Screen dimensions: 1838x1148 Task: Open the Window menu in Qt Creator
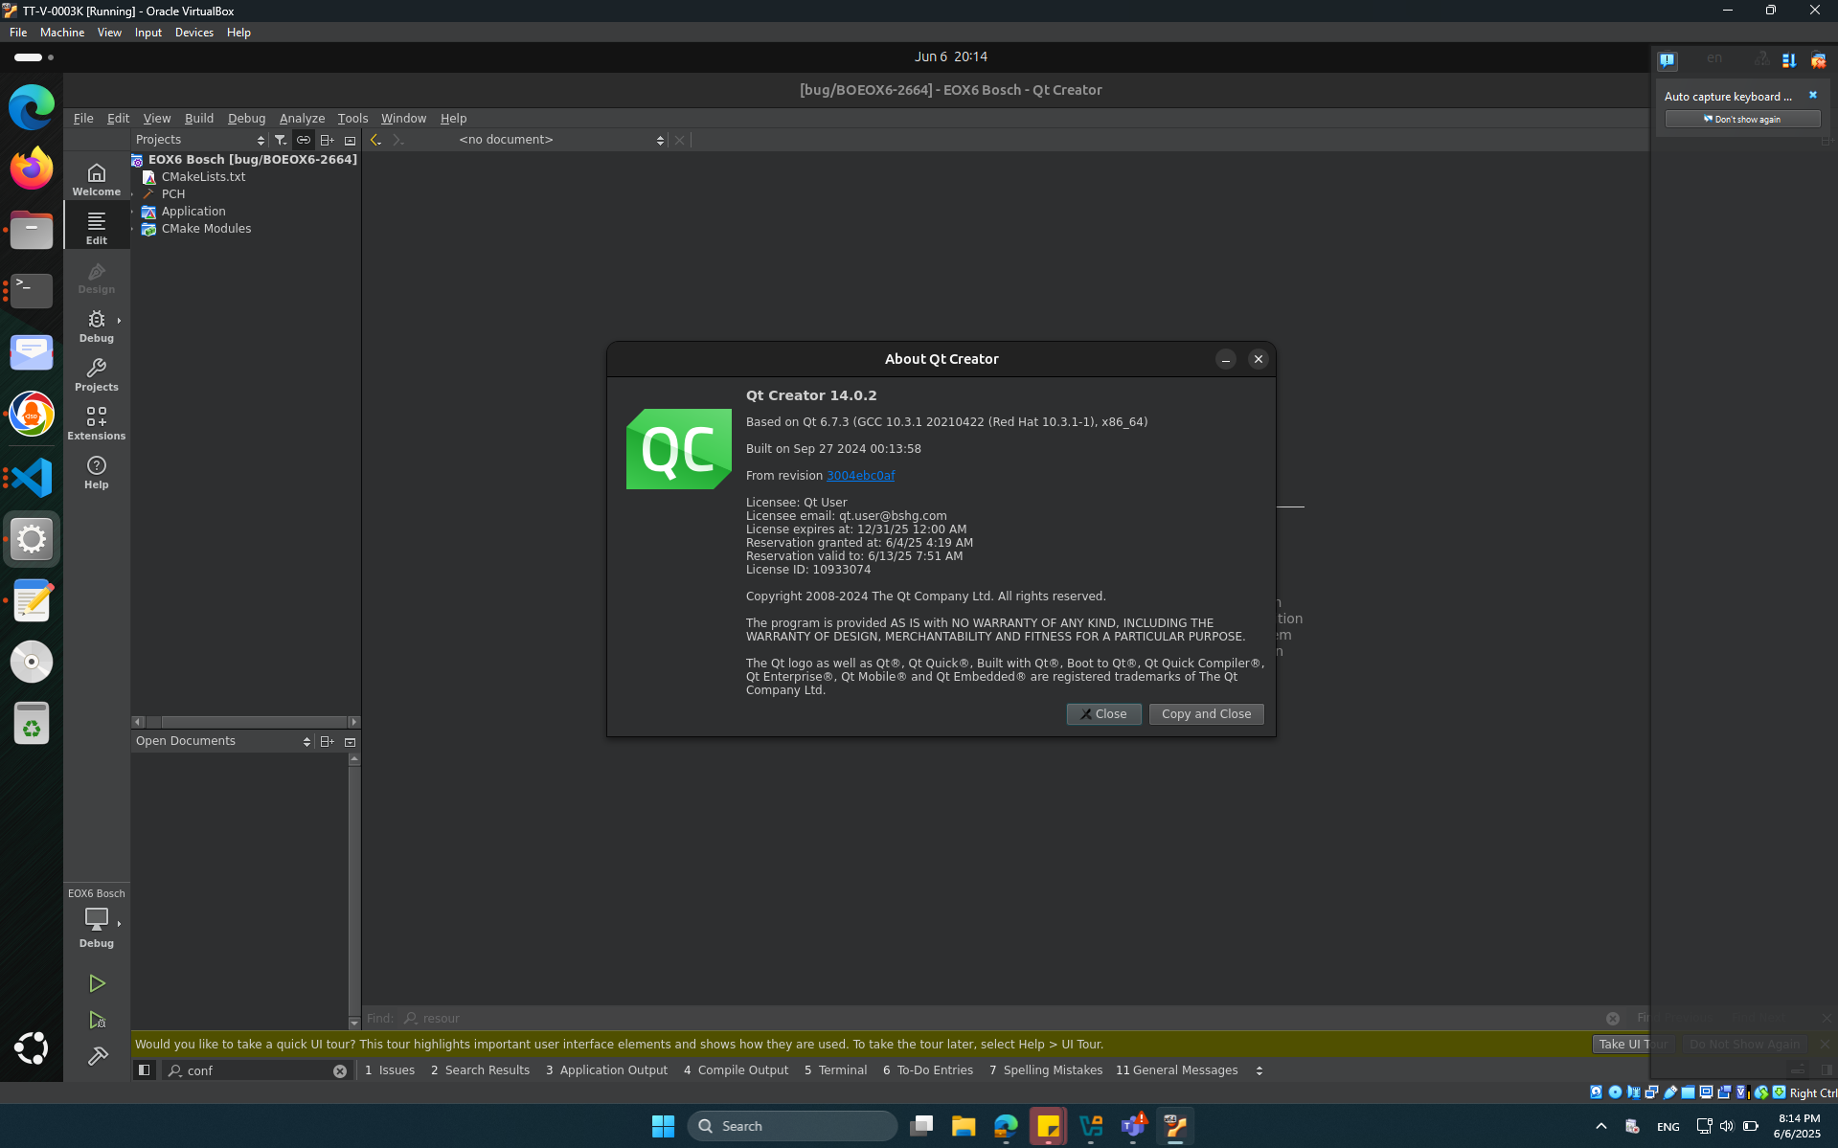tap(403, 119)
